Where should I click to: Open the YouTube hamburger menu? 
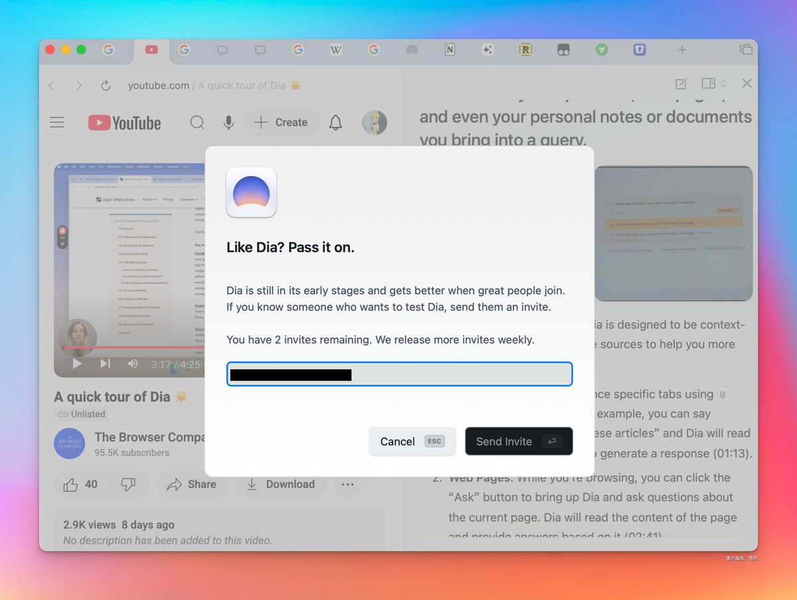coord(57,122)
